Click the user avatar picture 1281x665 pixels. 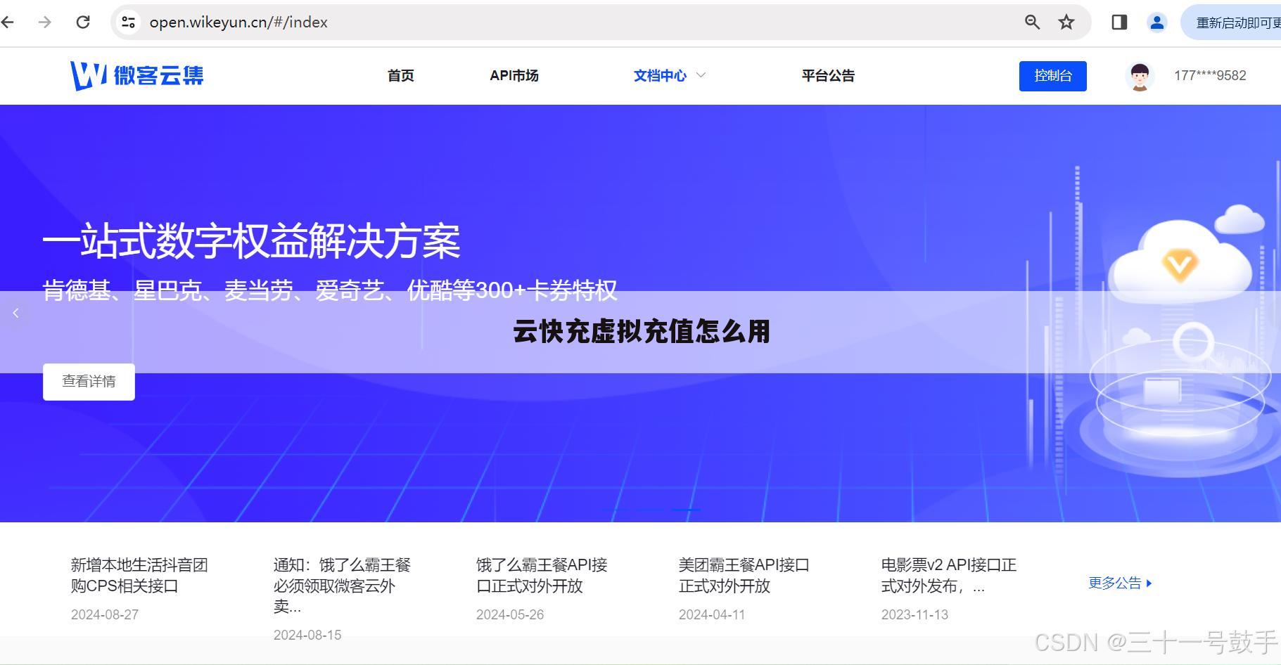(x=1140, y=76)
